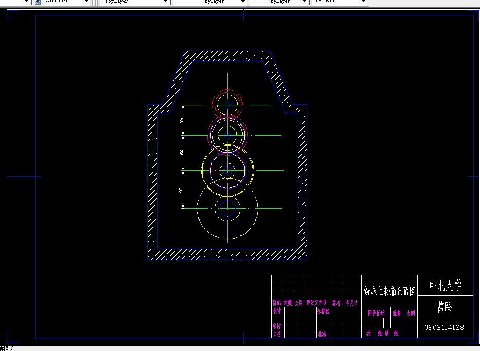The height and width of the screenshot is (351, 480).
Task: Pick the small blue shaft circle of top gear
Action: 227,105
